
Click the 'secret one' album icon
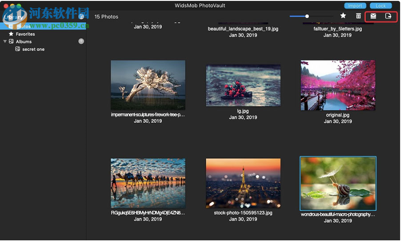18,49
